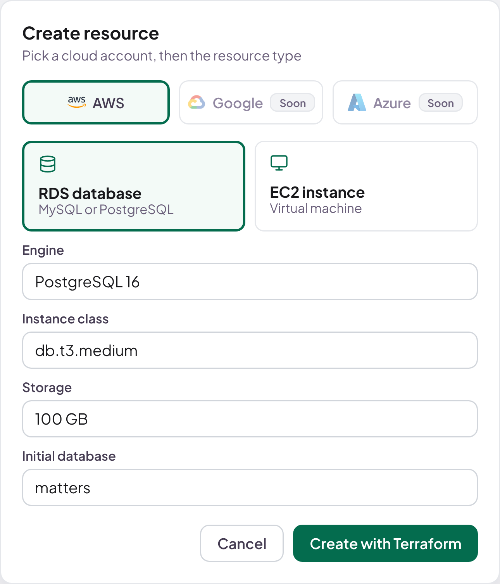Click the 'Storage' field label
Image resolution: width=500 pixels, height=584 pixels.
pos(47,388)
